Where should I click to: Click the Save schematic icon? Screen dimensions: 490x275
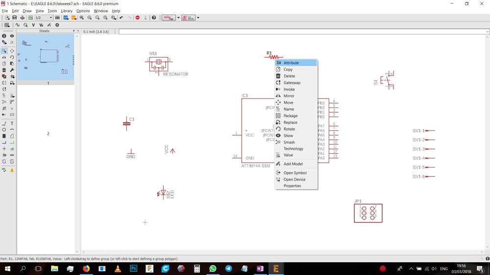(x=14, y=18)
